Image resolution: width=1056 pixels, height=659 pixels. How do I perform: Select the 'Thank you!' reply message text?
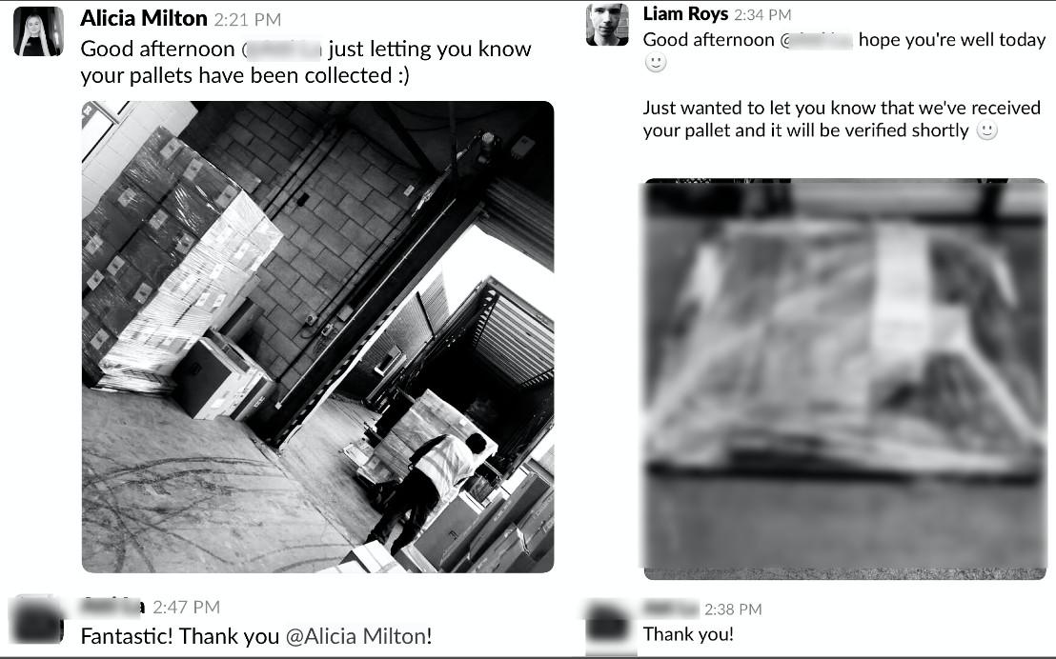click(687, 634)
